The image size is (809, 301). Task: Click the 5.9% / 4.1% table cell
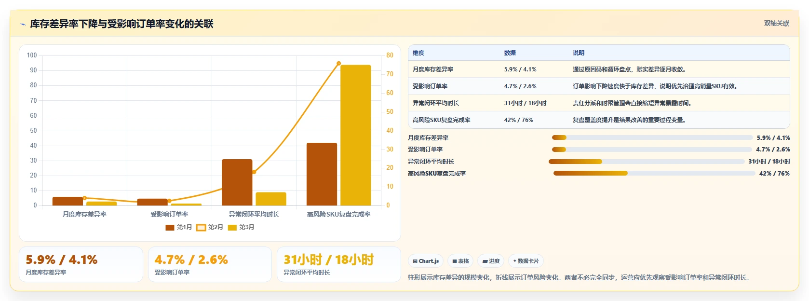(520, 69)
